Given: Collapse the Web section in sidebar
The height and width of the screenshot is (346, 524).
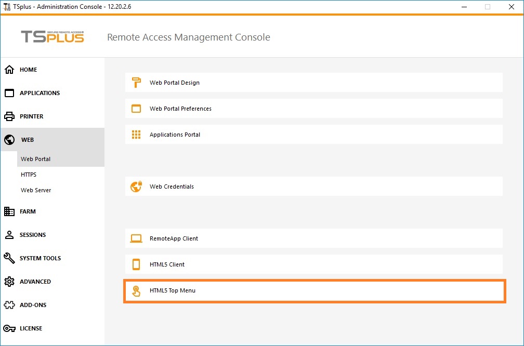Looking at the screenshot, I should point(28,140).
